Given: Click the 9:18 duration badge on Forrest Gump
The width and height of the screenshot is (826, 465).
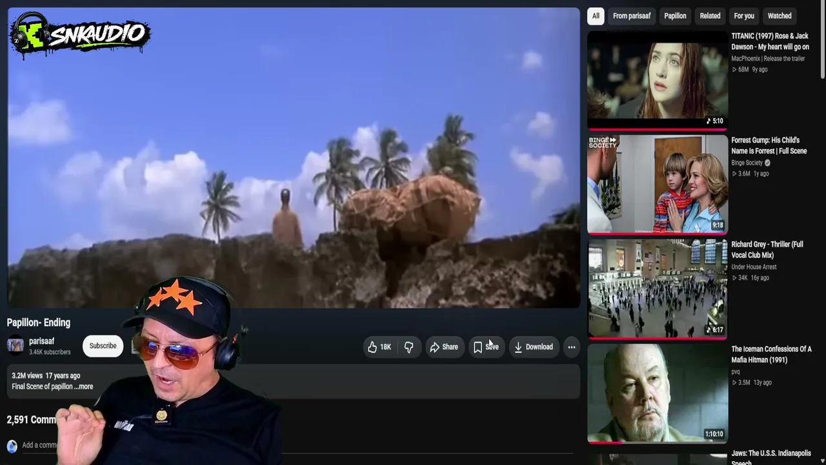Looking at the screenshot, I should click(718, 225).
